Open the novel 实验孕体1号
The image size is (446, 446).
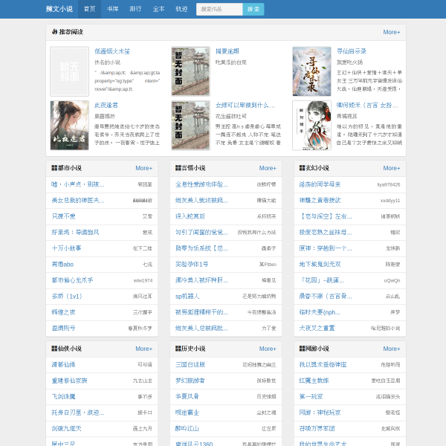[192, 264]
